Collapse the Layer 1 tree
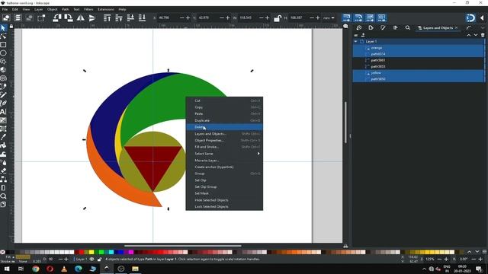The height and width of the screenshot is (274, 488). 356,41
